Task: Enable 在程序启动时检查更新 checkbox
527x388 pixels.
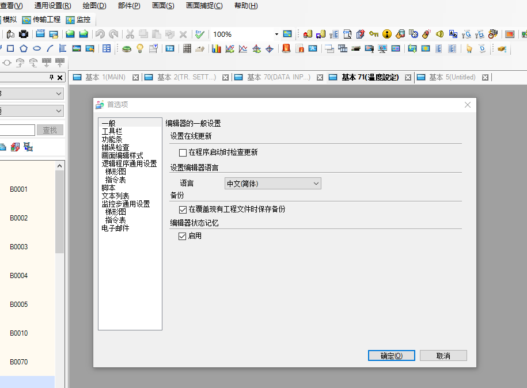Action: click(x=183, y=153)
